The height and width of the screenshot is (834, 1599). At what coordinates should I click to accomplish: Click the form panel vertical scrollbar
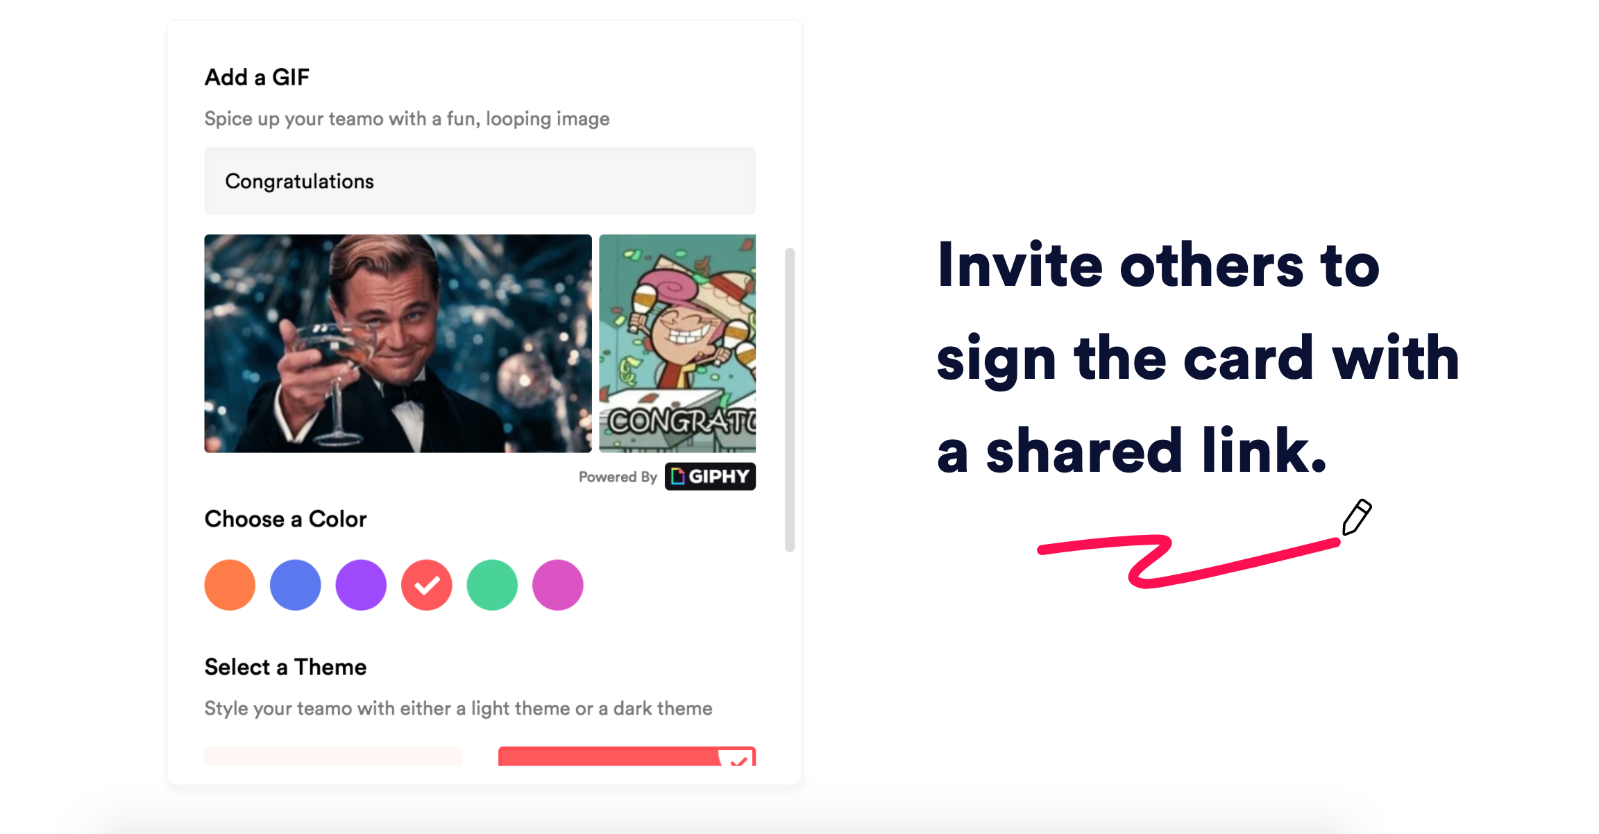pos(790,400)
